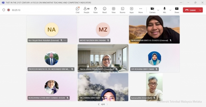This screenshot has width=206, height=107.
Task: Open the React emoji menu
Action: [105, 10]
